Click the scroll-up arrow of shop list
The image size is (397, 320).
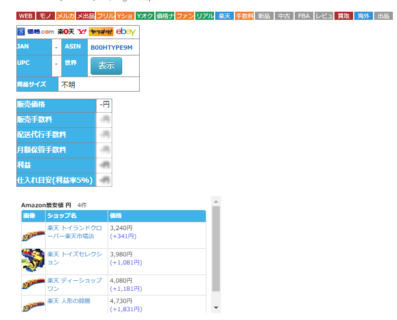tap(216, 201)
